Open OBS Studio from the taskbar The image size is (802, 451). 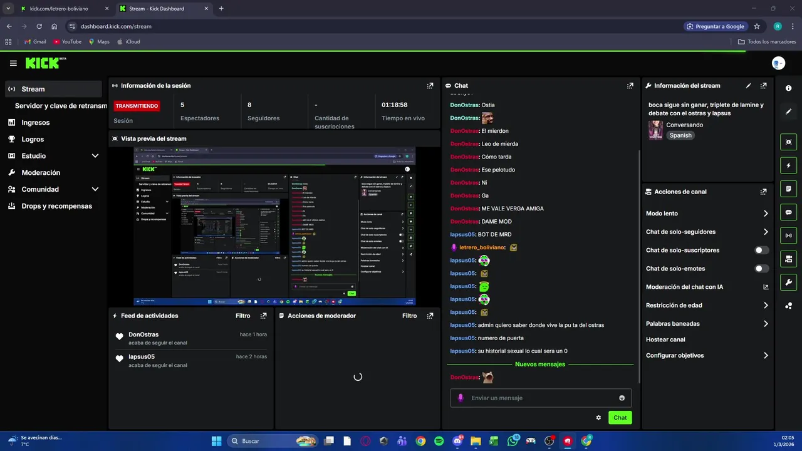[549, 441]
